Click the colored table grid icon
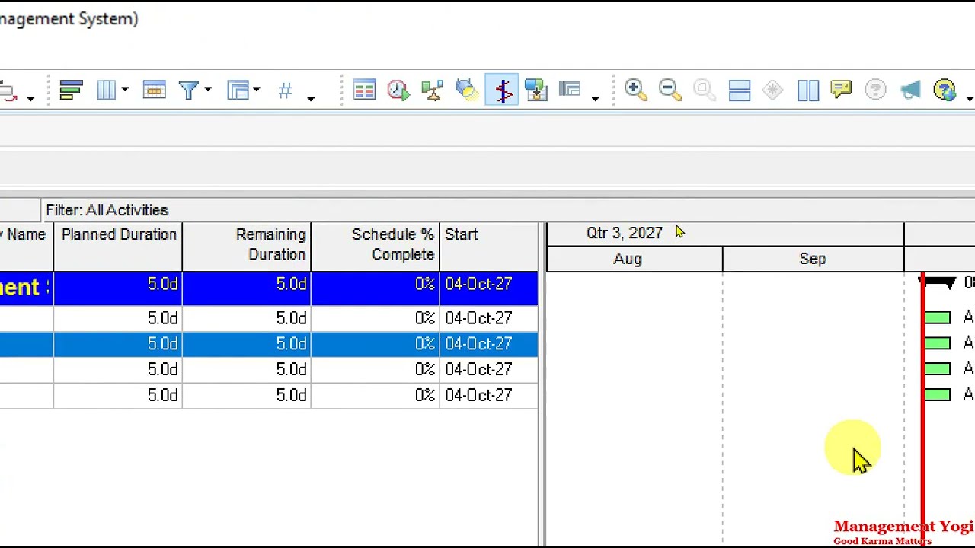 364,91
